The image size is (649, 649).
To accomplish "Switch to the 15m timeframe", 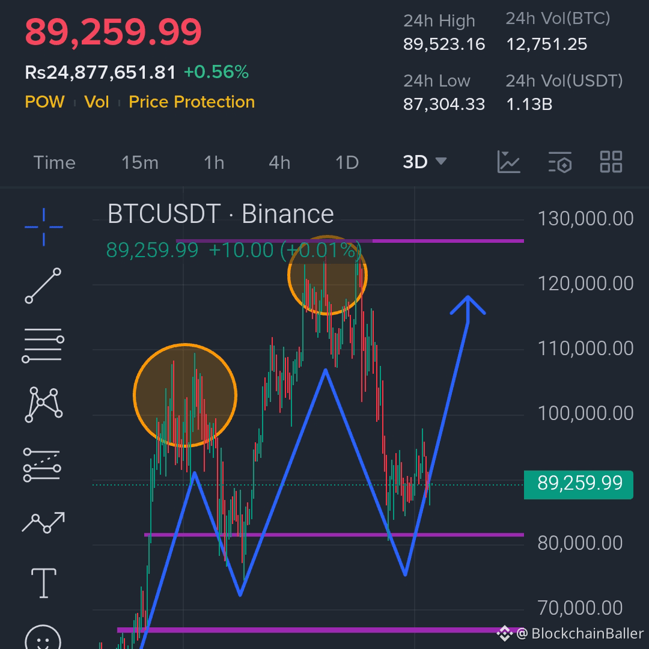I will click(x=139, y=162).
